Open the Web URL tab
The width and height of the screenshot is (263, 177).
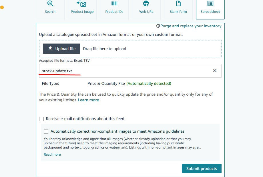click(x=146, y=9)
